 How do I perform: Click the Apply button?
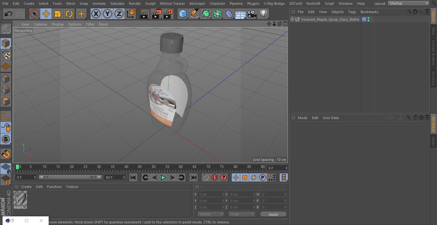pos(273,214)
